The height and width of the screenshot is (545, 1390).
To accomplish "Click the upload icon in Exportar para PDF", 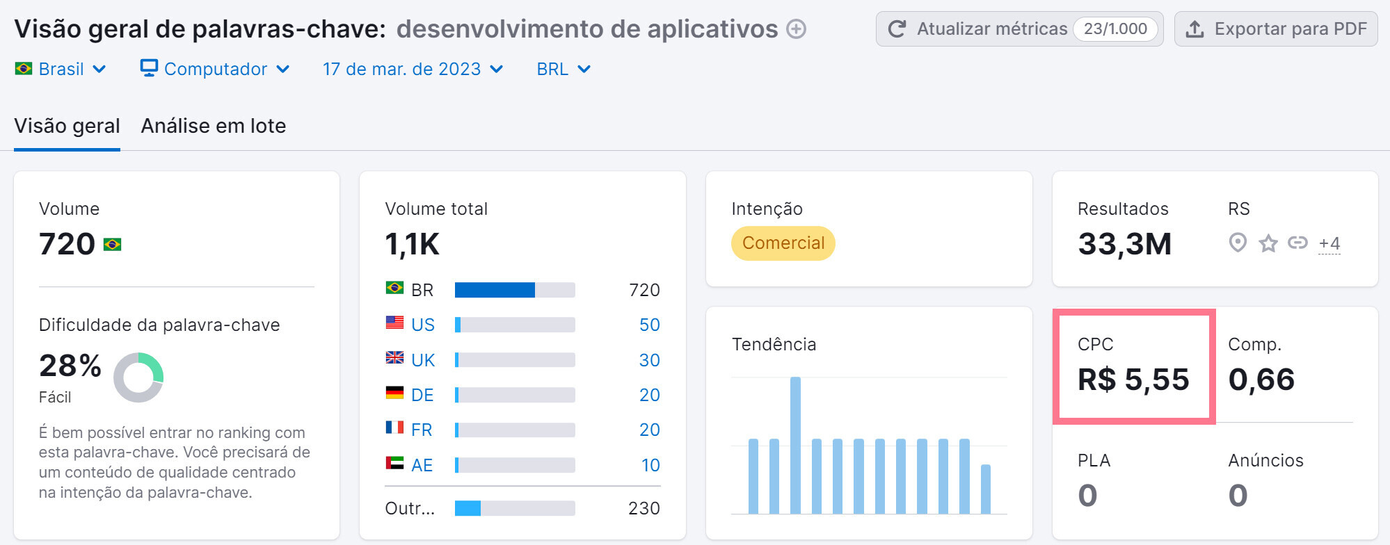I will coord(1195,29).
